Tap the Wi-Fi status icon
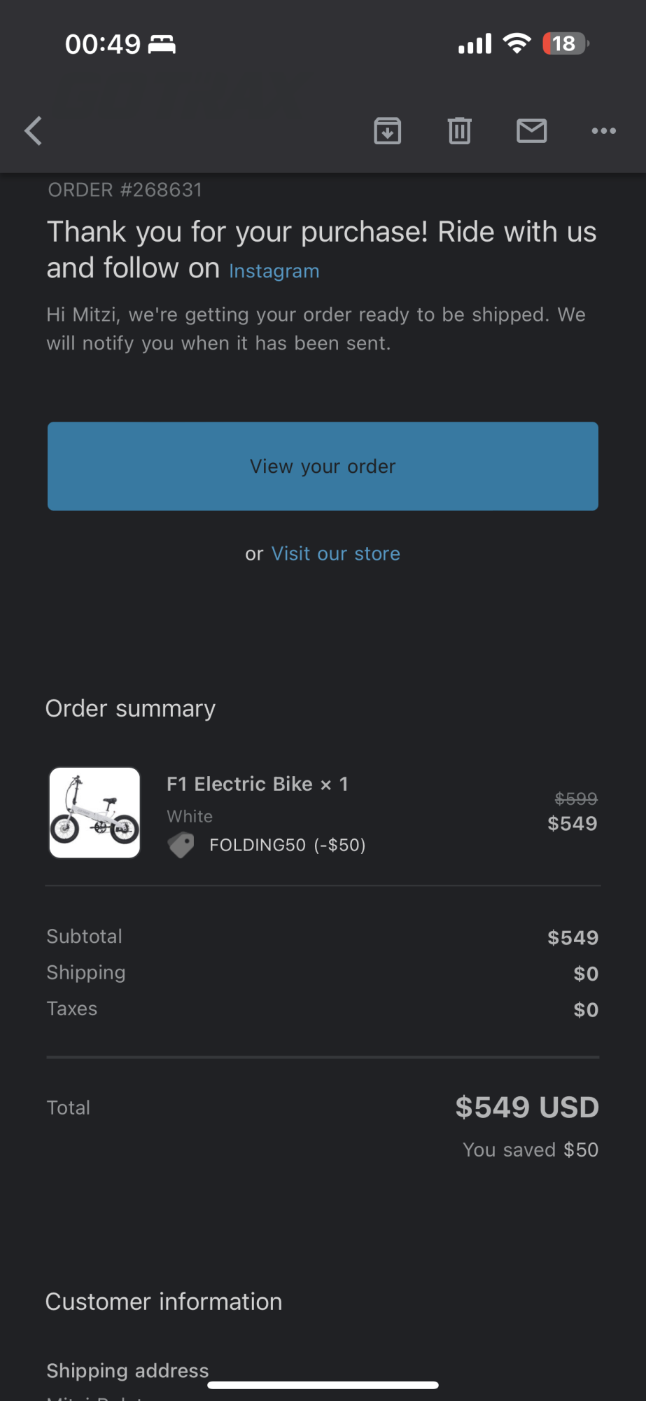 517,43
